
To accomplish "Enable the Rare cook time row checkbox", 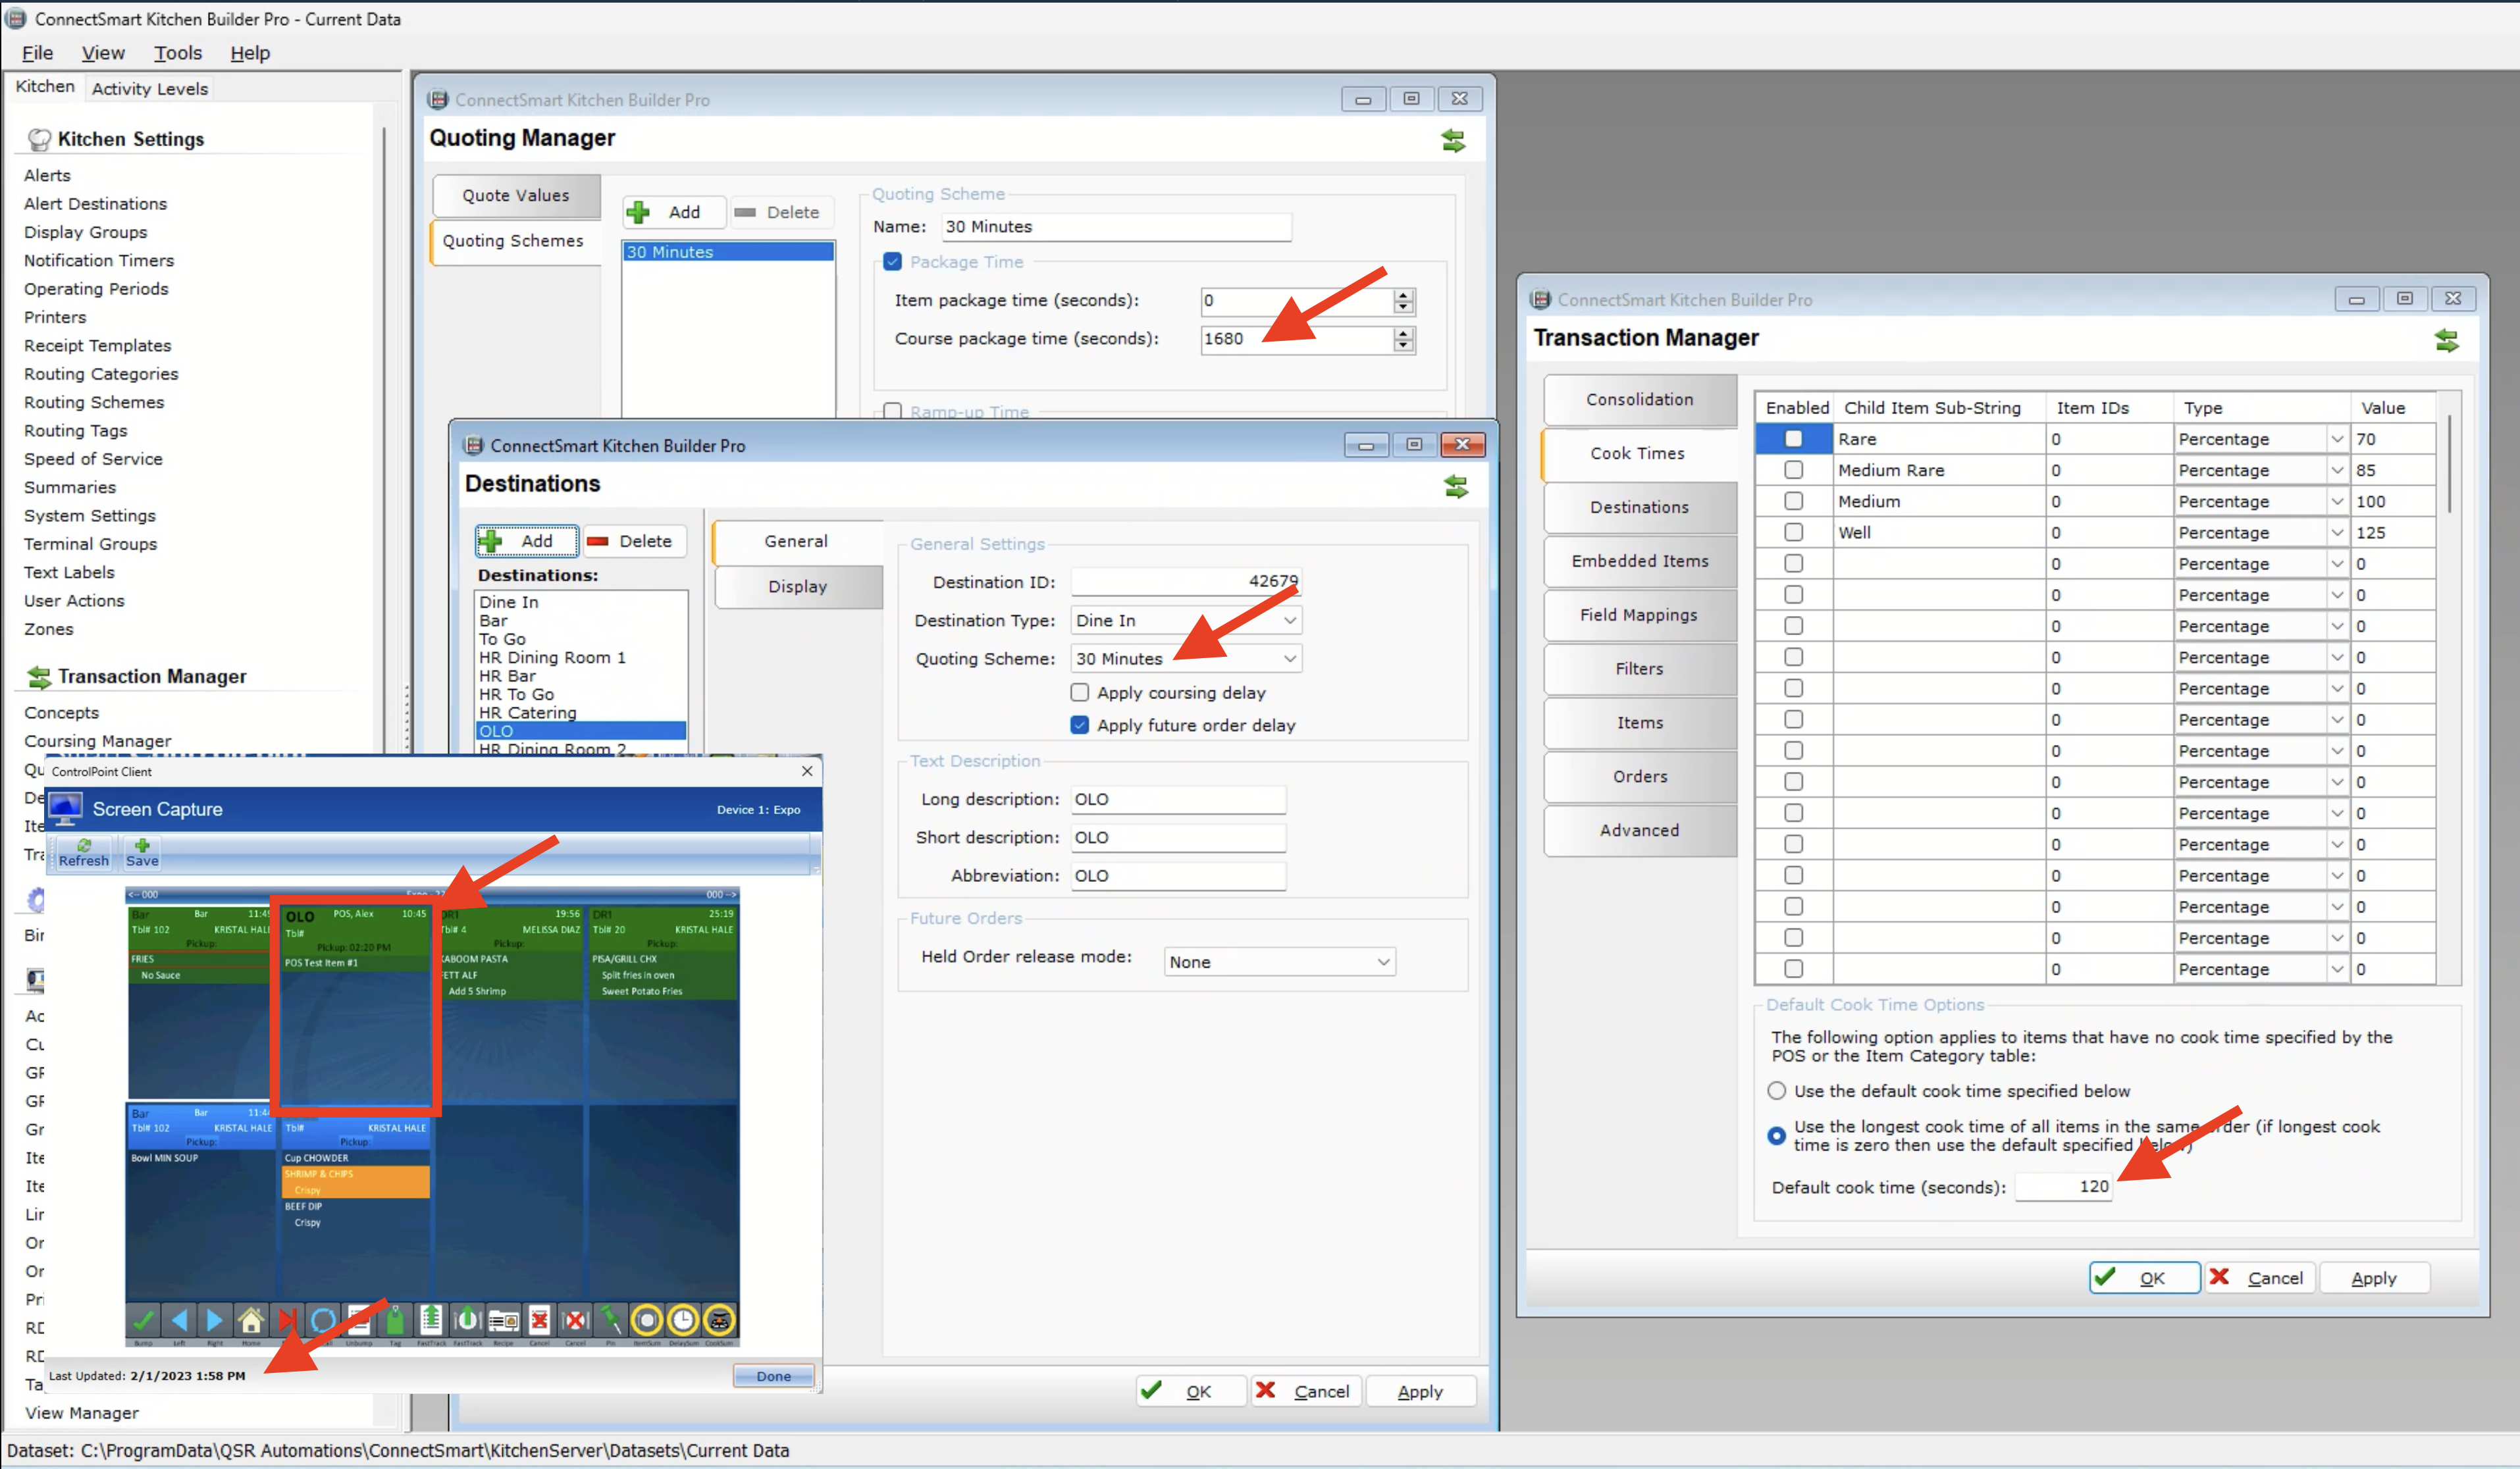I will (1794, 438).
